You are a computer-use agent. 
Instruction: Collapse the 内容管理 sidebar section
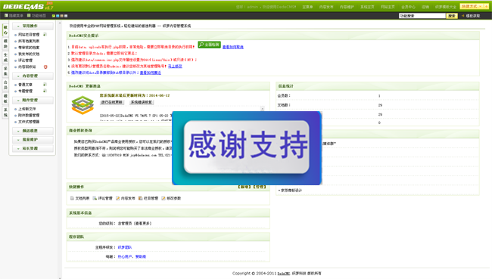point(33,76)
